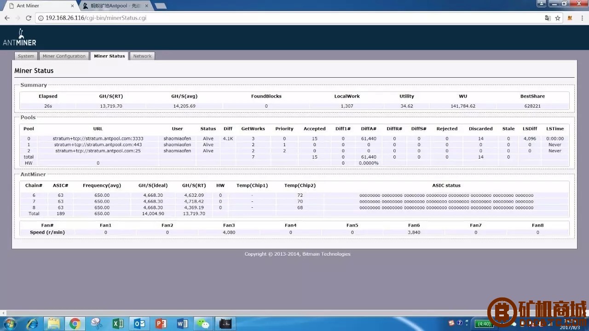Click the fox extension icon
The width and height of the screenshot is (589, 331).
[570, 18]
